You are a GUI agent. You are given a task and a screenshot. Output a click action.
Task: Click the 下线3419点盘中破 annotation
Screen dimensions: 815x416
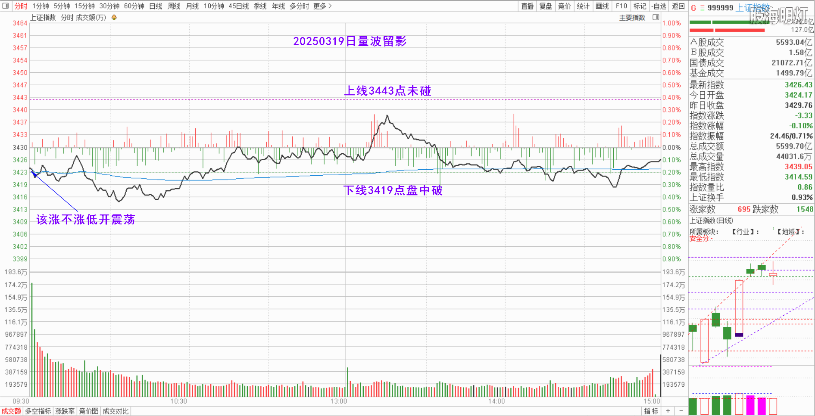393,190
